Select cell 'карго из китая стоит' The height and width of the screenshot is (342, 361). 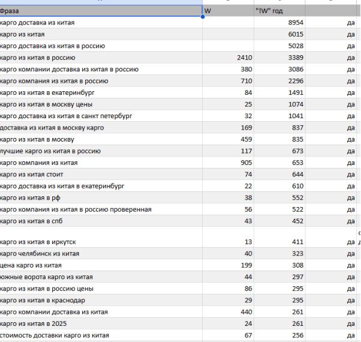101,175
